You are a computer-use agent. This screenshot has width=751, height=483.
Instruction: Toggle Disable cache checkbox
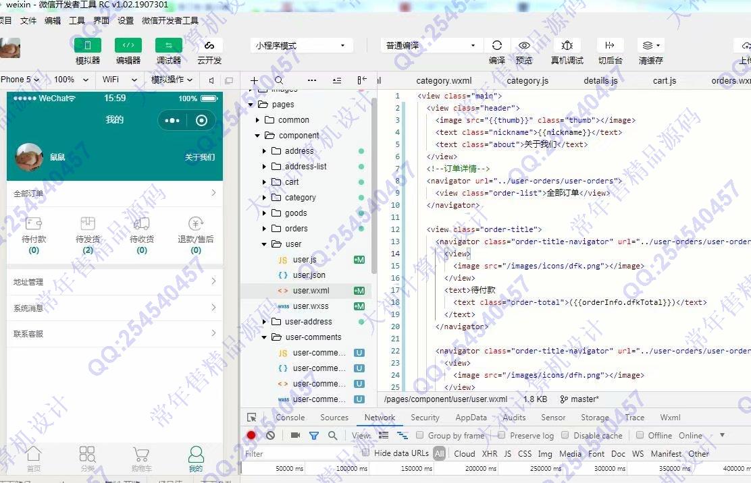(565, 434)
